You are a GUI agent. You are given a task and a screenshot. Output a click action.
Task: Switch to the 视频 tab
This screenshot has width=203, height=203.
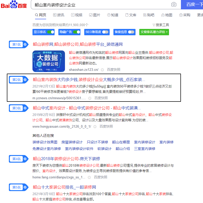coord(77,15)
